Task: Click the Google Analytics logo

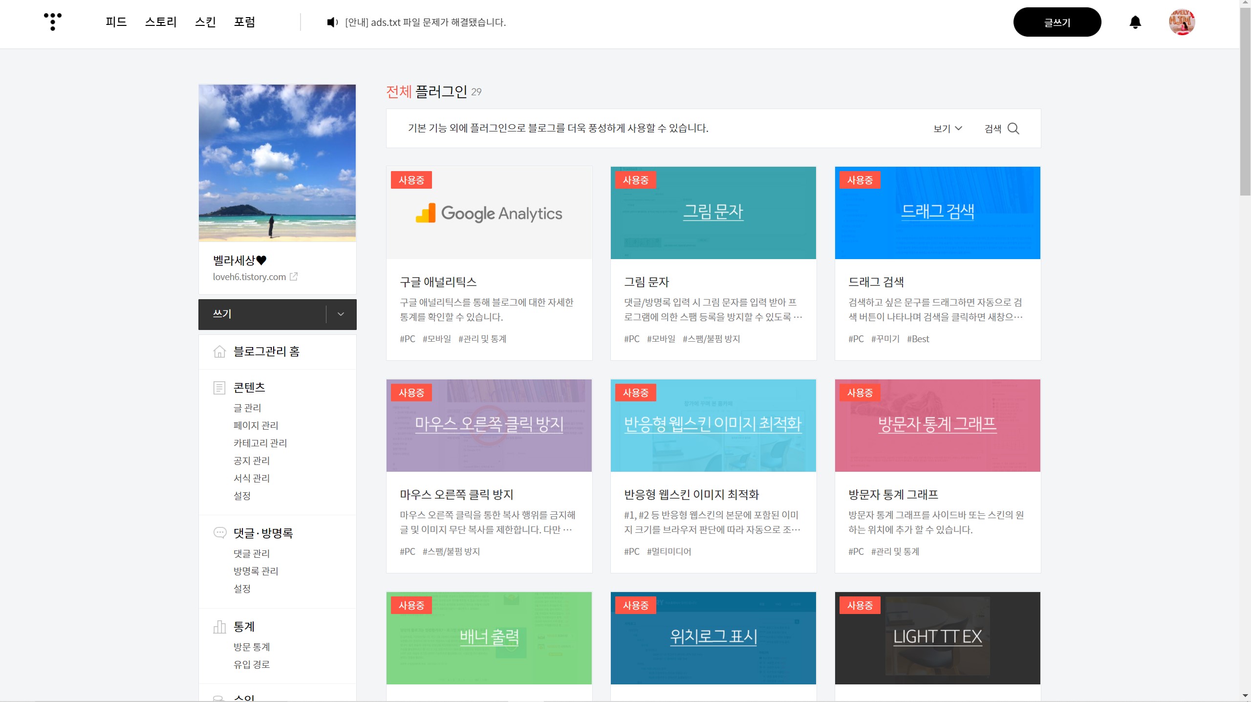Action: [489, 213]
